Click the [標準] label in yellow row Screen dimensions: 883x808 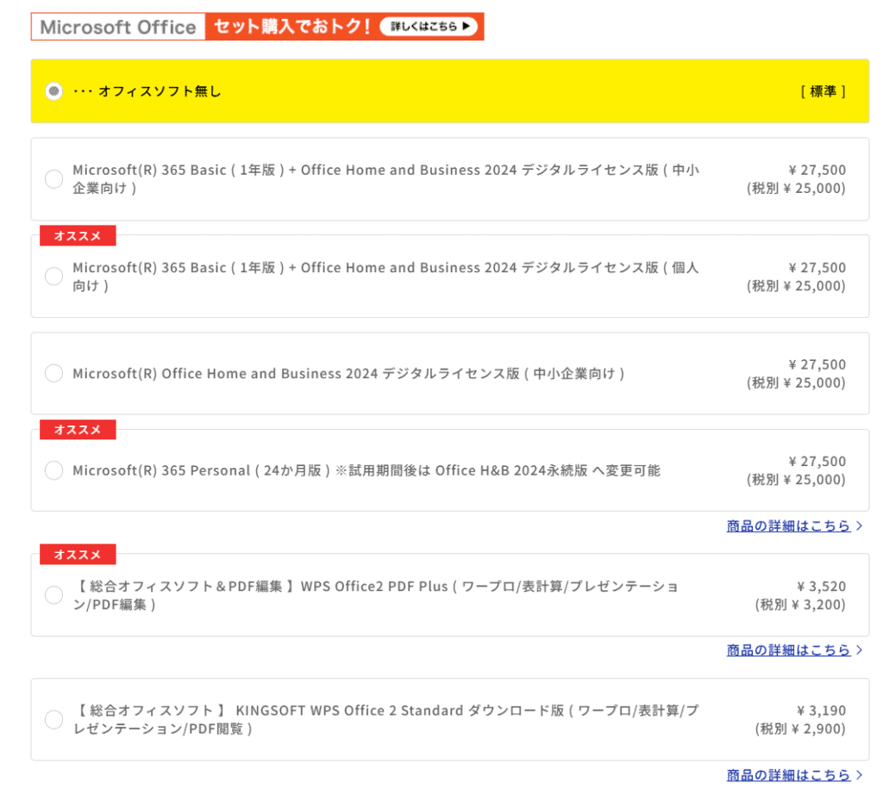coord(823,91)
